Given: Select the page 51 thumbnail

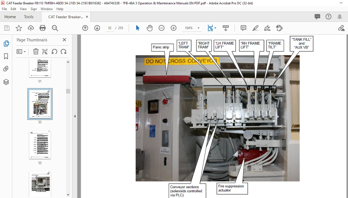Looking at the screenshot, I should [x=40, y=68].
